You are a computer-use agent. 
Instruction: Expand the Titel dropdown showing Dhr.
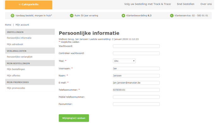tap(124, 61)
